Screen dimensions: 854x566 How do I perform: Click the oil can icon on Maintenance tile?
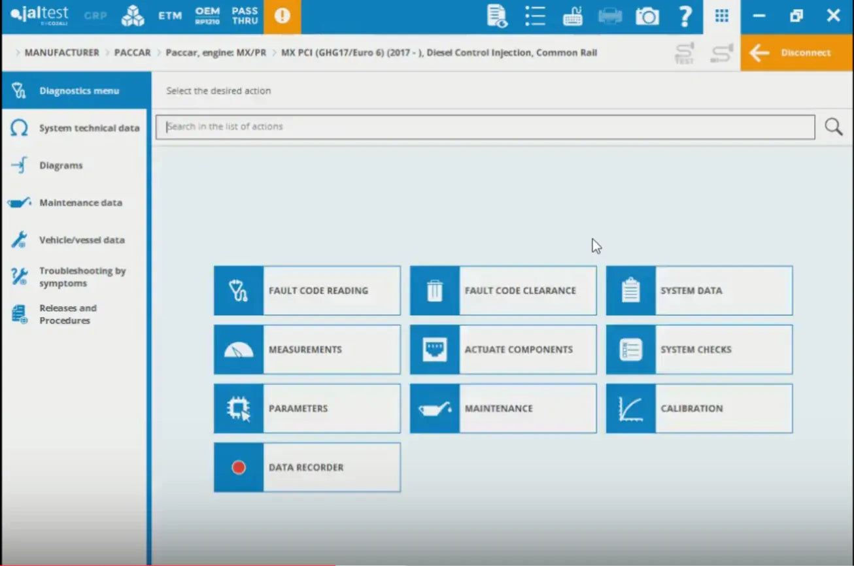click(x=435, y=409)
